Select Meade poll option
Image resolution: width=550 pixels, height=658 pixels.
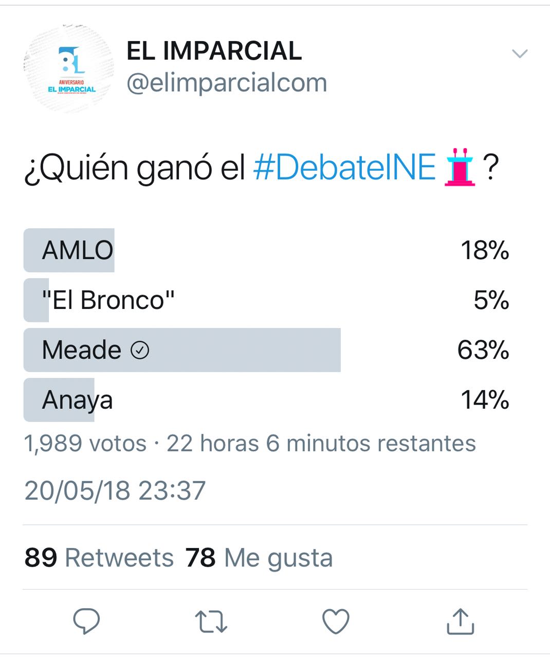[266, 350]
